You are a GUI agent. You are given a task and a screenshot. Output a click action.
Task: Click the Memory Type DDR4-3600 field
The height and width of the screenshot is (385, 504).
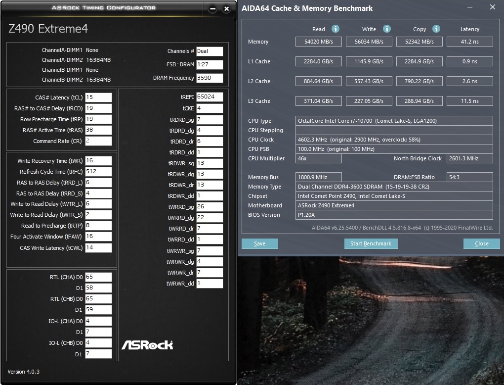click(x=394, y=187)
